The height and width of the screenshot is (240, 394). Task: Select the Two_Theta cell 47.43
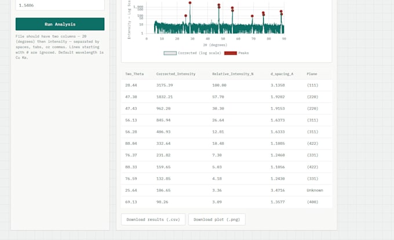(x=131, y=108)
